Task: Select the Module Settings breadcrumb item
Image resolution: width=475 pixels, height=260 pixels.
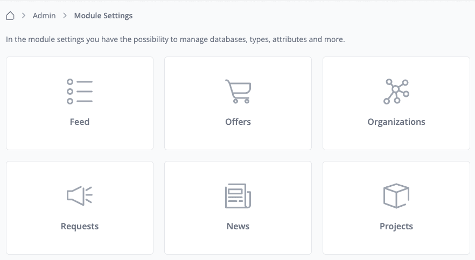Action: click(103, 16)
